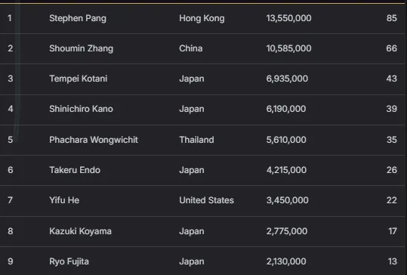Click rank number 7 cell

point(10,200)
